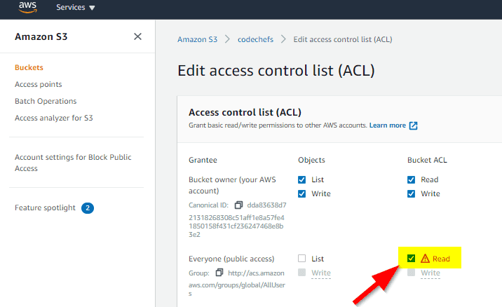Screen dimensions: 502x307
Task: Click the Amazon S3 breadcrumb link
Action: point(198,39)
